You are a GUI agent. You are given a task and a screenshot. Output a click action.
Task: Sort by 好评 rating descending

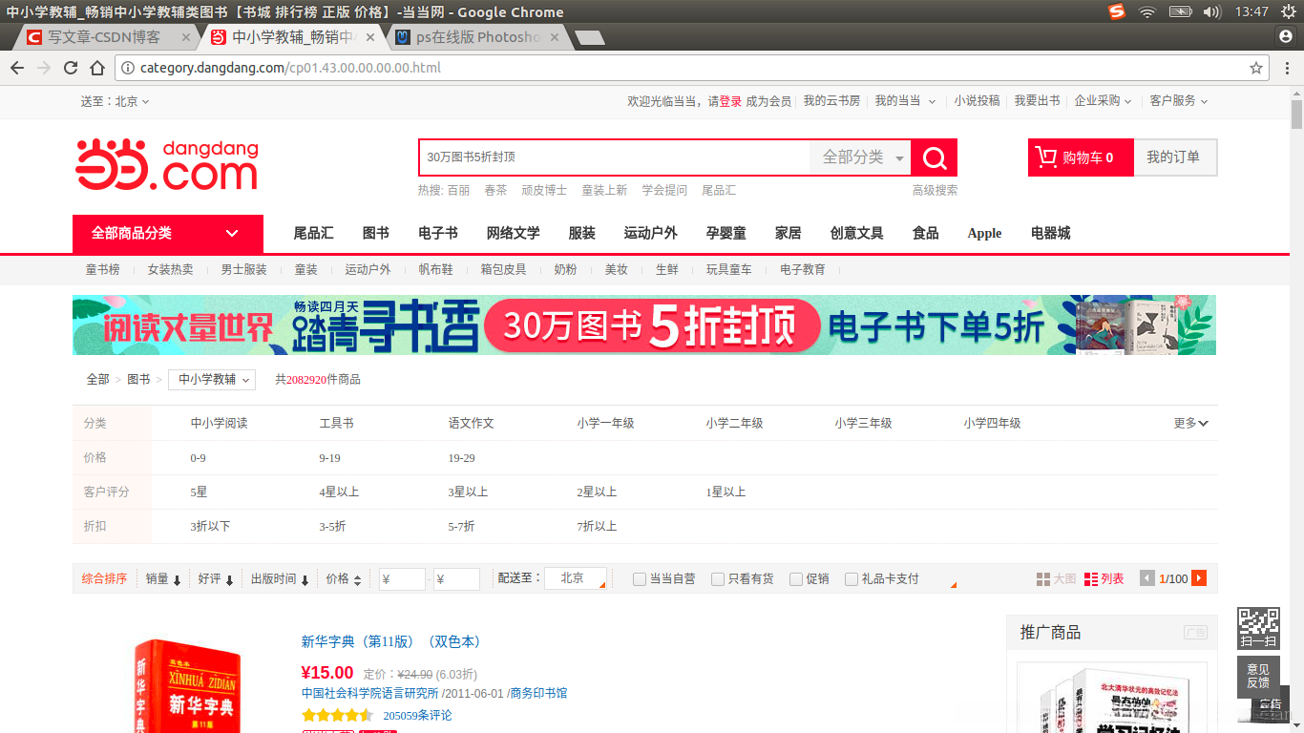[216, 579]
